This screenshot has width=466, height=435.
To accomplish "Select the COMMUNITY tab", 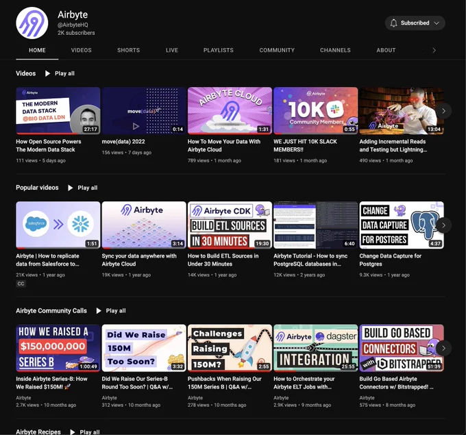I will (x=277, y=50).
